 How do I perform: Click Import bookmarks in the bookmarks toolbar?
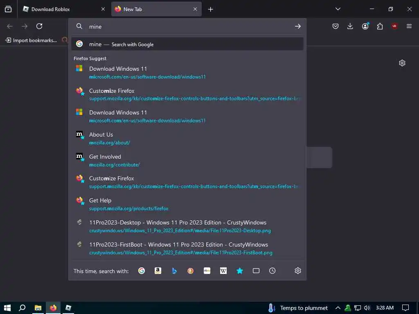(x=31, y=40)
